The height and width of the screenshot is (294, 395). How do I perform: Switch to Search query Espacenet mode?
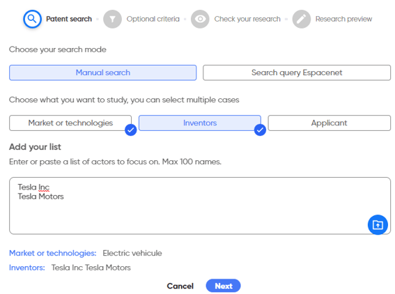[x=297, y=72]
